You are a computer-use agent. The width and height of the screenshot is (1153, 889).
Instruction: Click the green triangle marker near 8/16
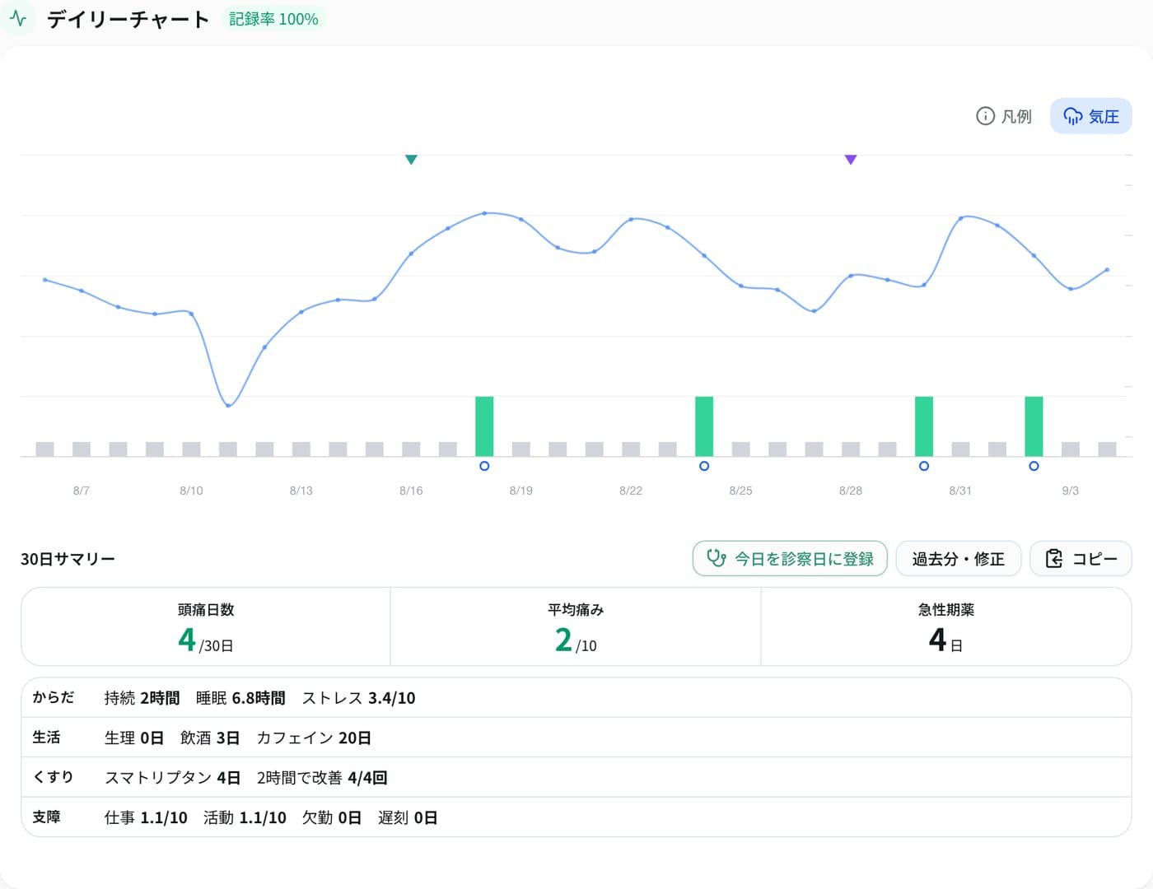click(411, 160)
